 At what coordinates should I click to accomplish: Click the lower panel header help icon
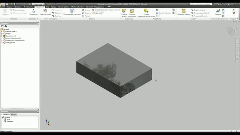tap(38, 112)
